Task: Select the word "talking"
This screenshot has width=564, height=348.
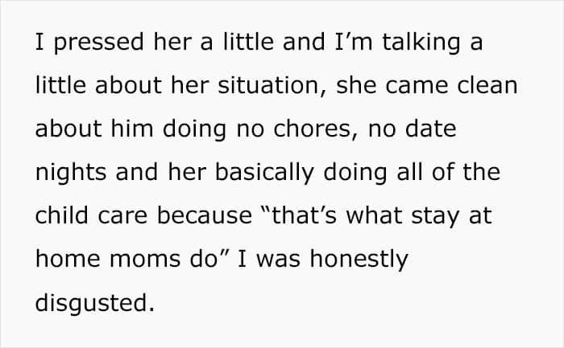Action: coord(421,43)
